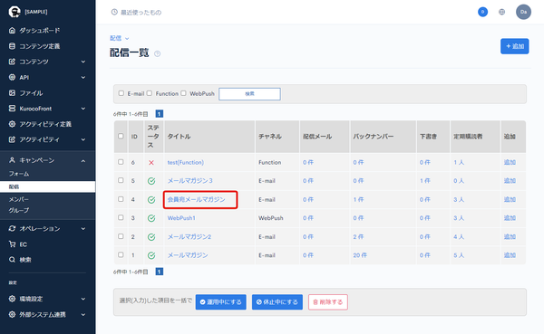Screen dimensions: 544x334
Task: Click the 検索 magnifier icon in sidebar
Action: tap(12, 260)
